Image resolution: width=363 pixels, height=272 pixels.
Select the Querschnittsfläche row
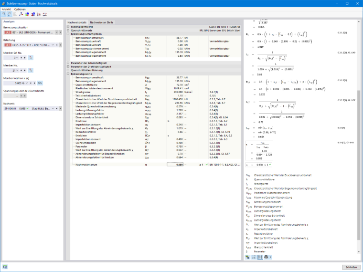156,85
